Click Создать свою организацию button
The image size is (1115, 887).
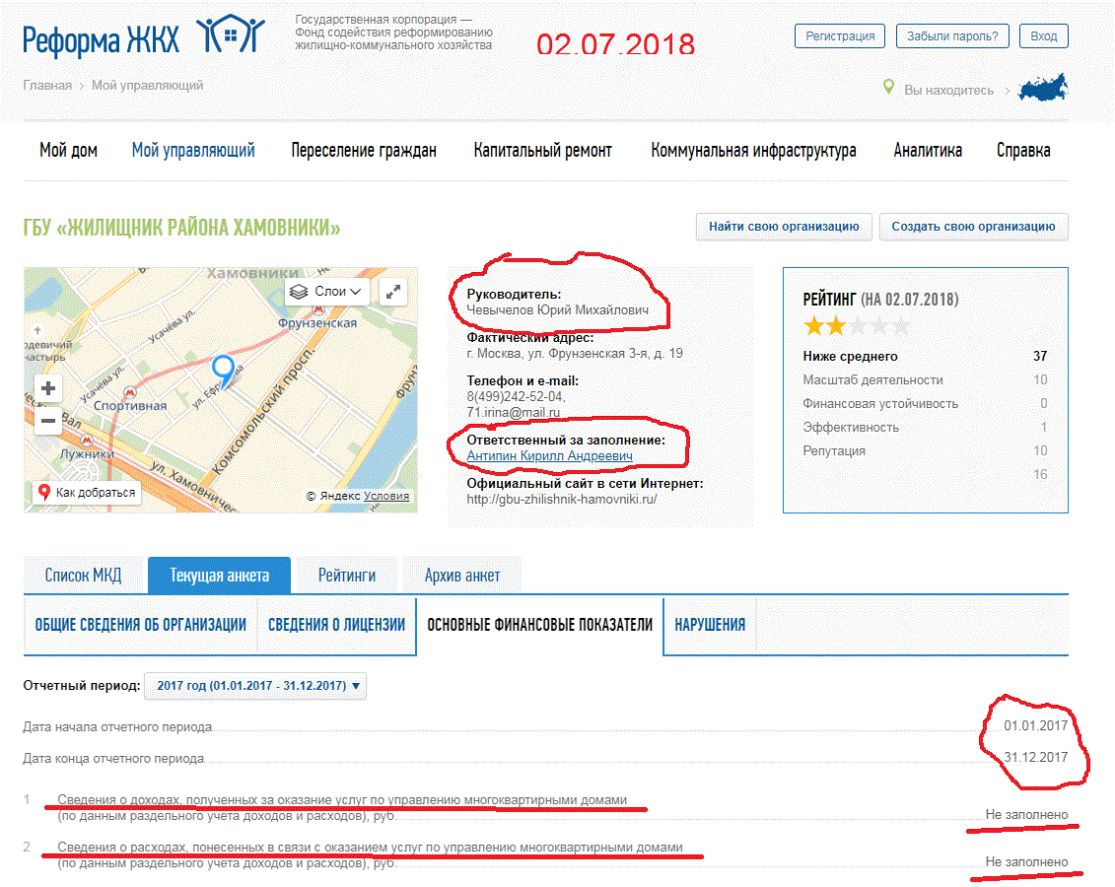tap(973, 227)
